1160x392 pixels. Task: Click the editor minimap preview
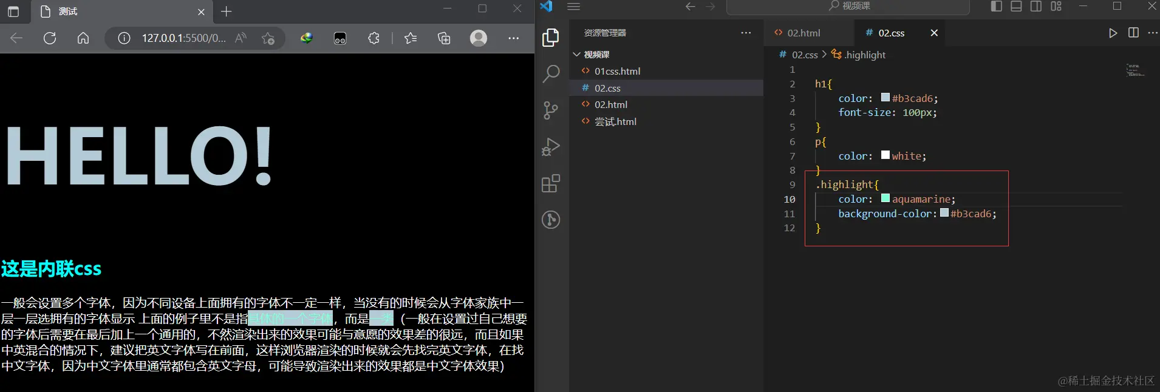click(x=1134, y=70)
